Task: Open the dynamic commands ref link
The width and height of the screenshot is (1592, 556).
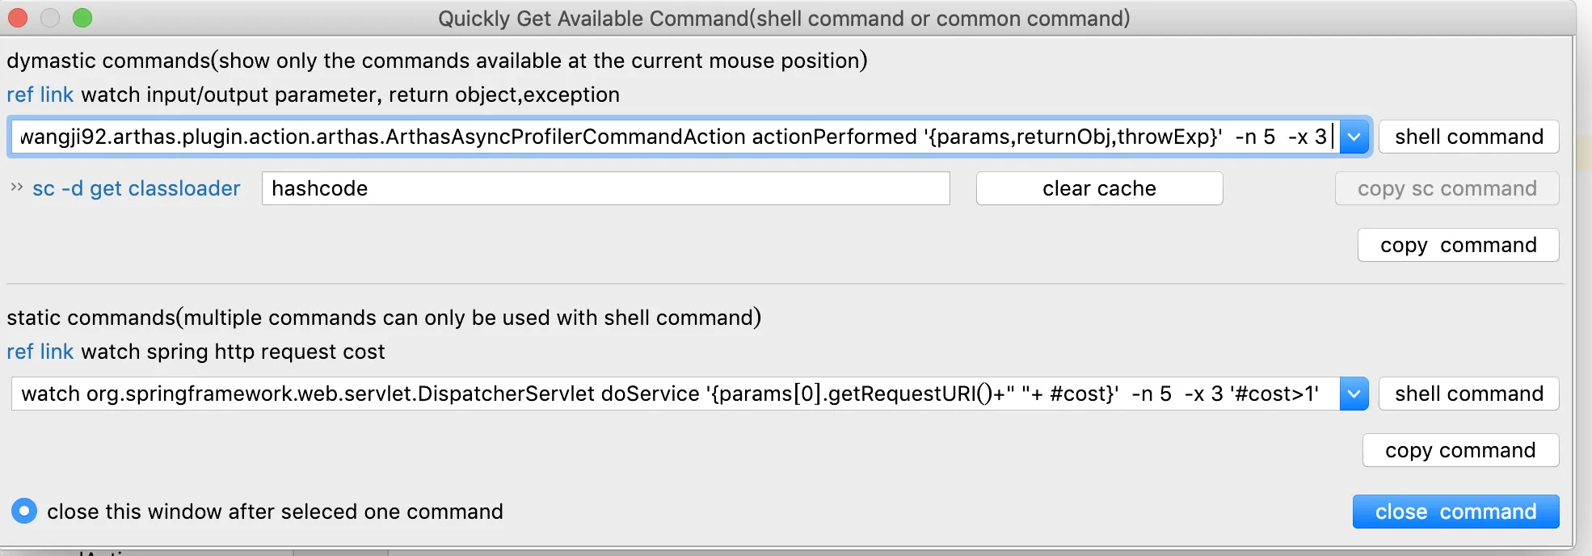Action: point(40,95)
